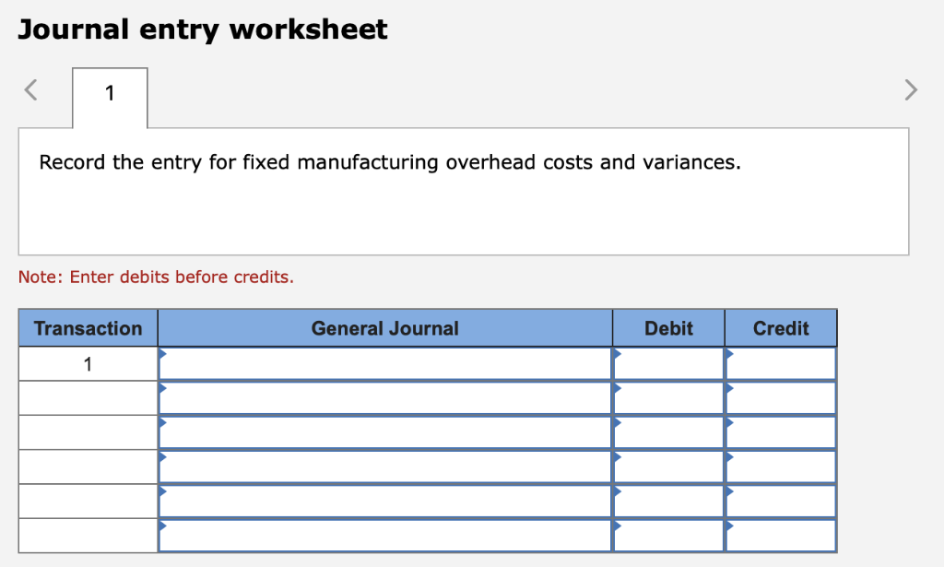The height and width of the screenshot is (567, 944).
Task: Click the transaction description text box
Action: pos(466,191)
